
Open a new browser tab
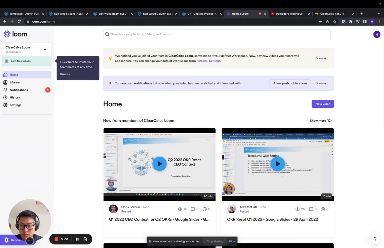[x=362, y=14]
